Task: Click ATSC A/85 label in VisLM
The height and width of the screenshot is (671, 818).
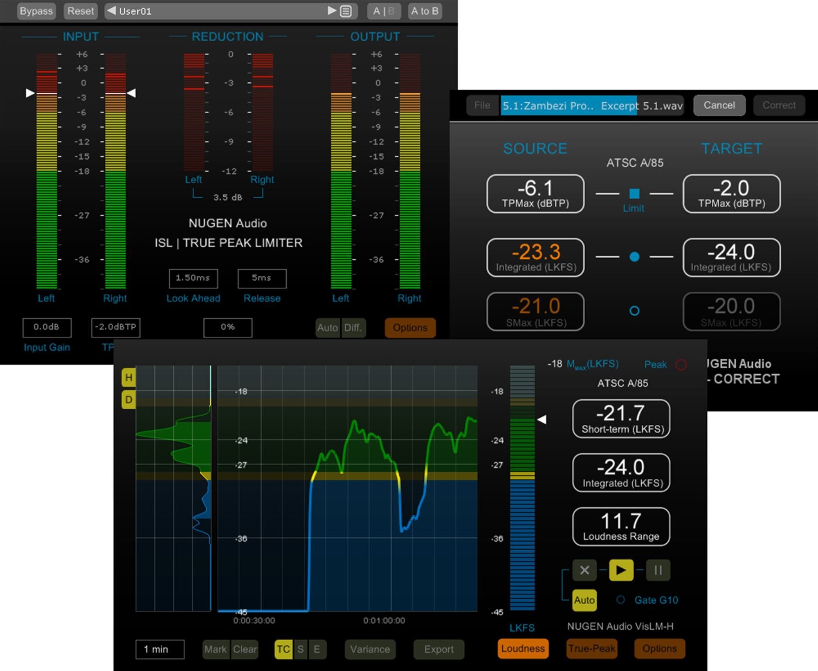Action: tap(623, 383)
